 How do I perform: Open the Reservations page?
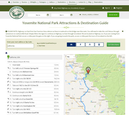tap(98, 2)
